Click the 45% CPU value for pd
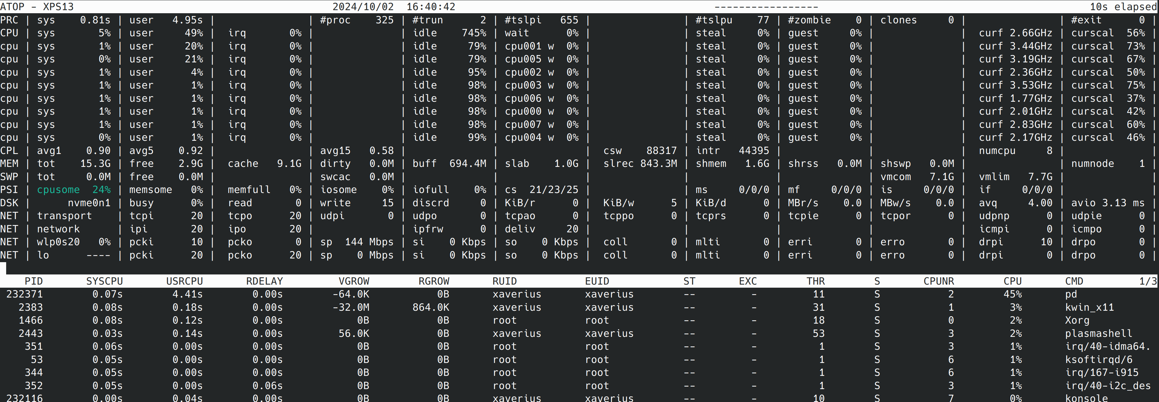 point(1012,294)
